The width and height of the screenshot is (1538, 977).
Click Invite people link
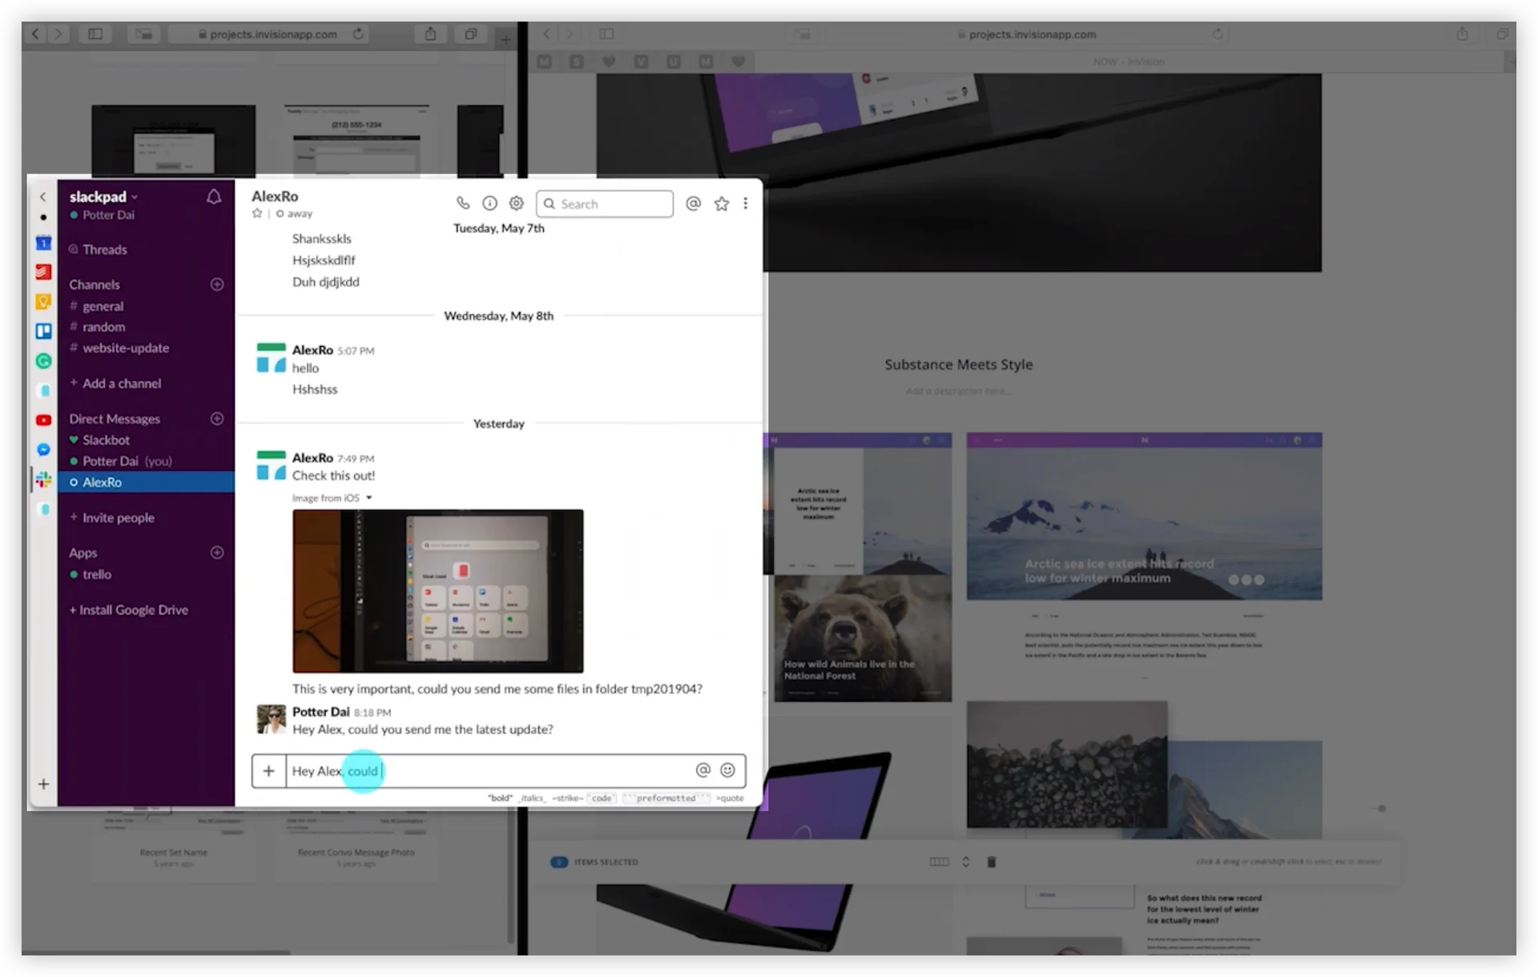point(118,518)
